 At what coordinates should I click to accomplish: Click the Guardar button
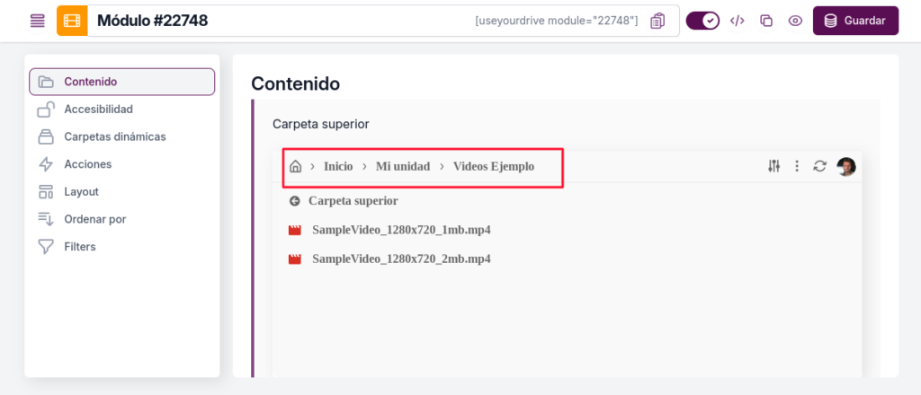tap(855, 21)
